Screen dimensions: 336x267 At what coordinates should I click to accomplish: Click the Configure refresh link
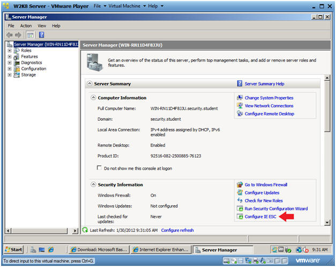177,230
